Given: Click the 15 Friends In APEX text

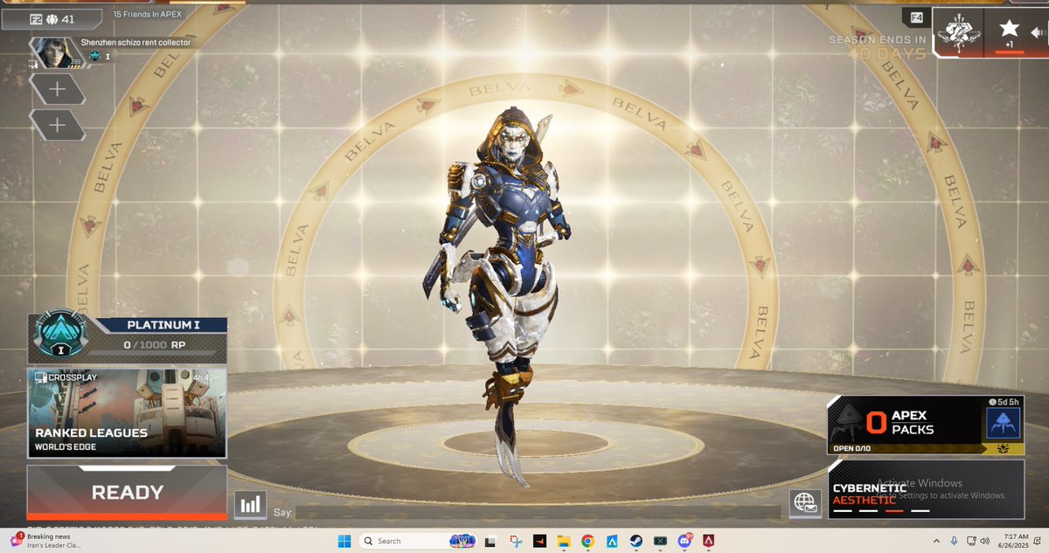Looking at the screenshot, I should pos(148,15).
